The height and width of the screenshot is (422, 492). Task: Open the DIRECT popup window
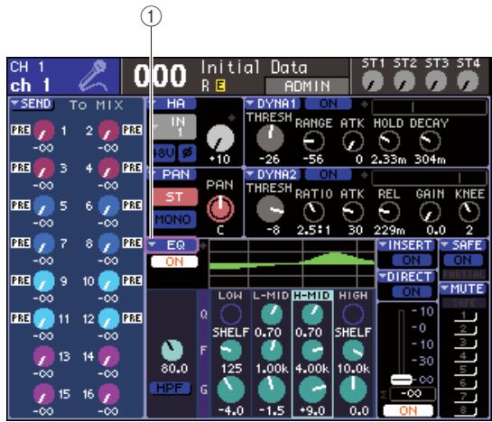click(x=406, y=277)
